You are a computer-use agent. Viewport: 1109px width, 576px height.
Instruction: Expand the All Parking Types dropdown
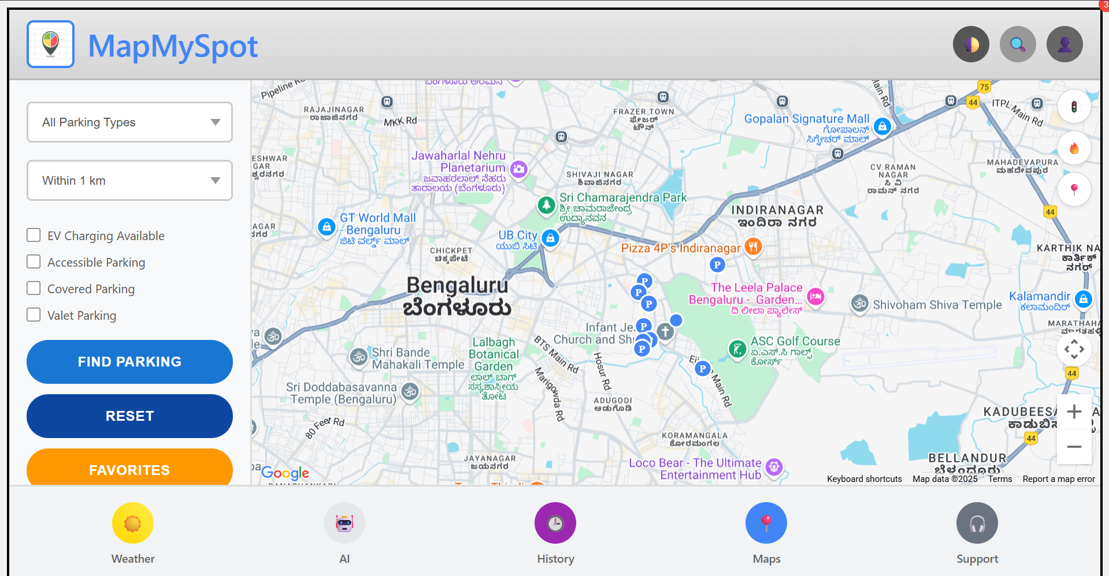point(129,122)
